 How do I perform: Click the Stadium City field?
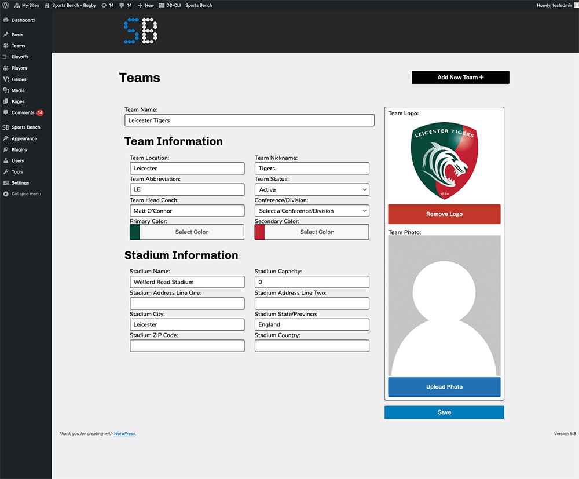(x=187, y=324)
